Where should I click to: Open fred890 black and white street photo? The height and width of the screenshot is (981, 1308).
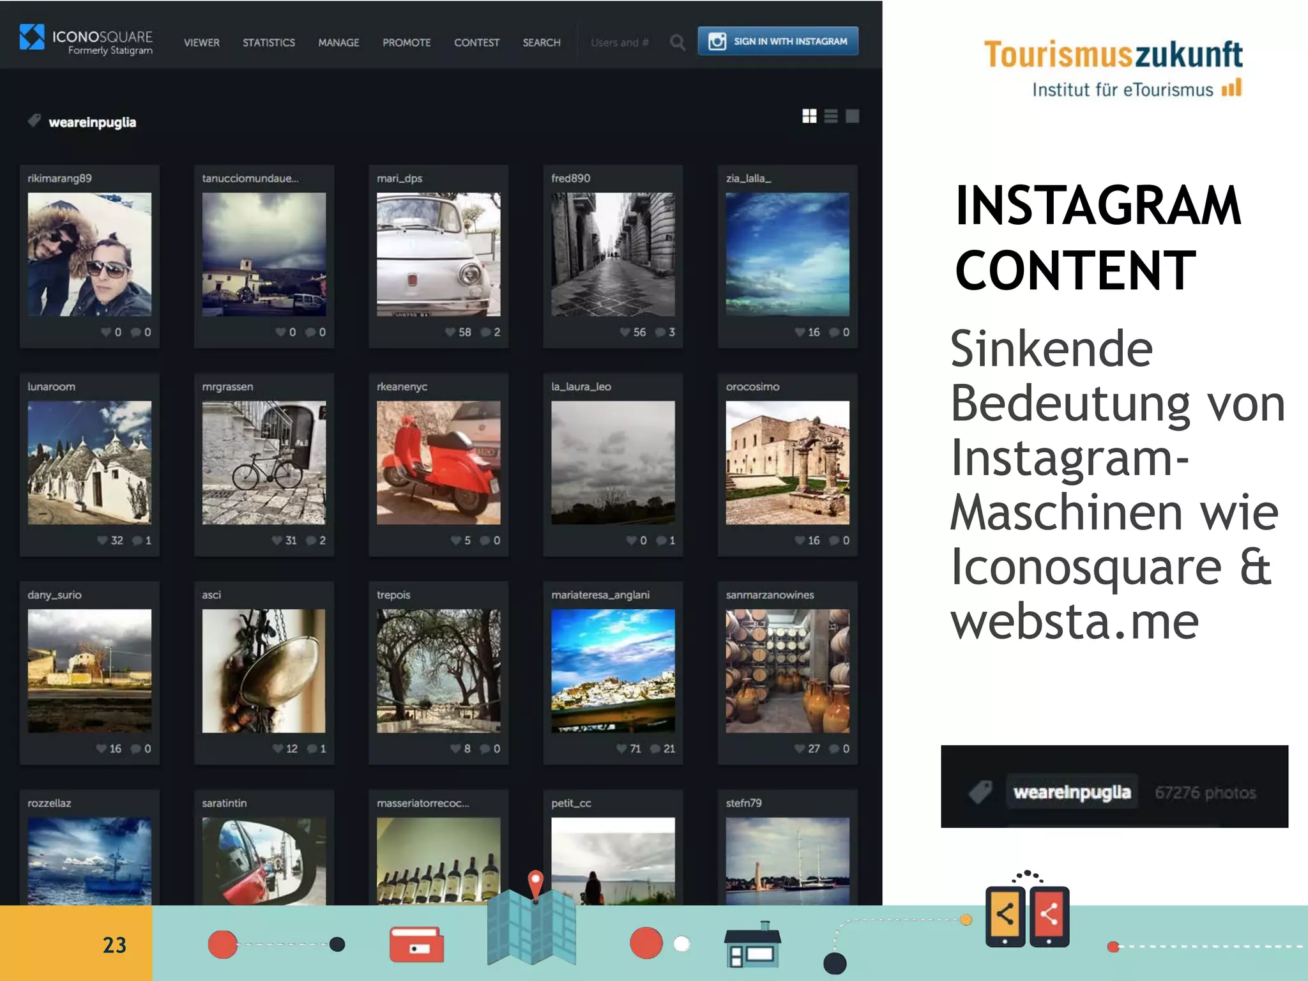click(612, 254)
